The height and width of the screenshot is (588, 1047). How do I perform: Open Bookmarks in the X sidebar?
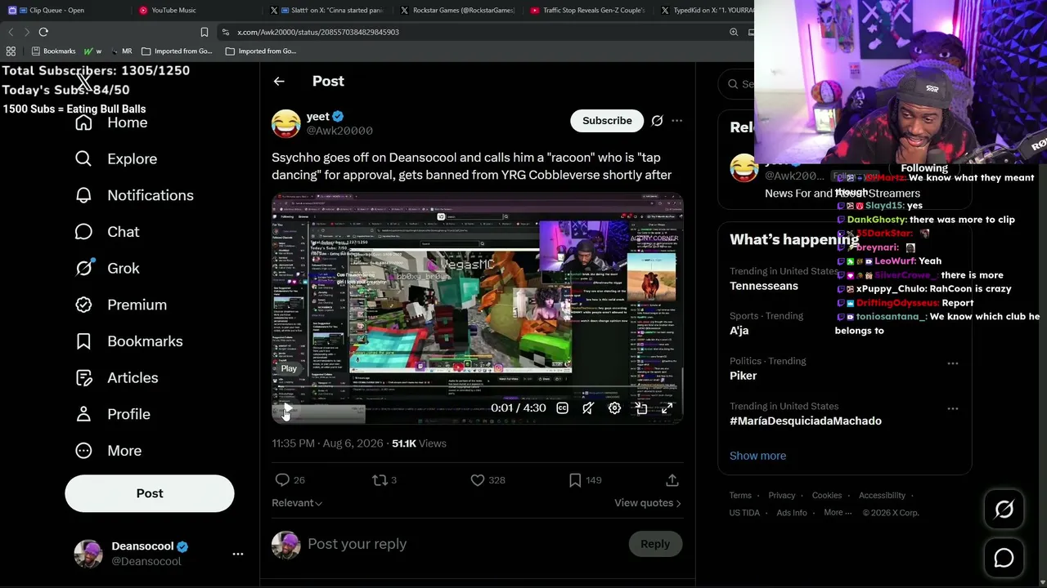pyautogui.click(x=128, y=341)
